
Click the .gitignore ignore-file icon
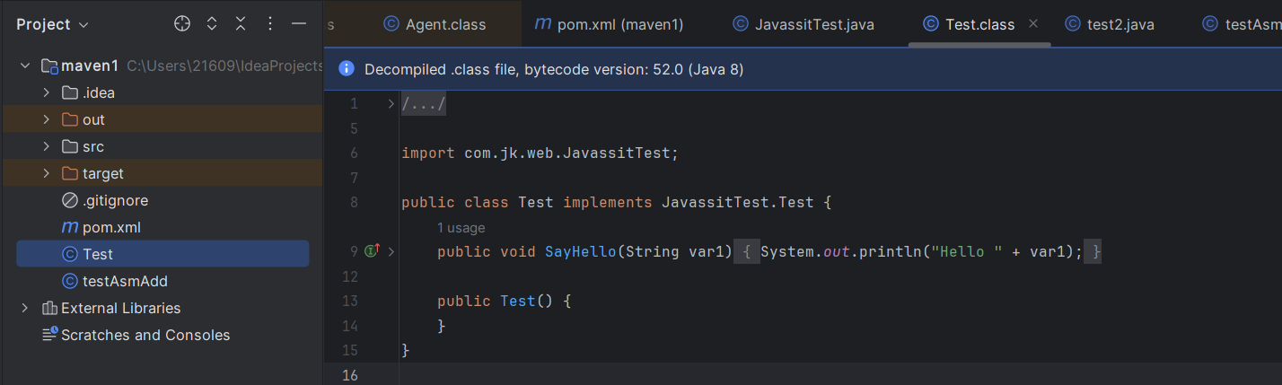pyautogui.click(x=70, y=200)
